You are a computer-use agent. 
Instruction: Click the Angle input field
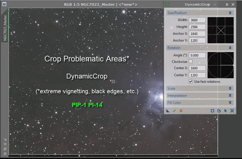pos(197,55)
